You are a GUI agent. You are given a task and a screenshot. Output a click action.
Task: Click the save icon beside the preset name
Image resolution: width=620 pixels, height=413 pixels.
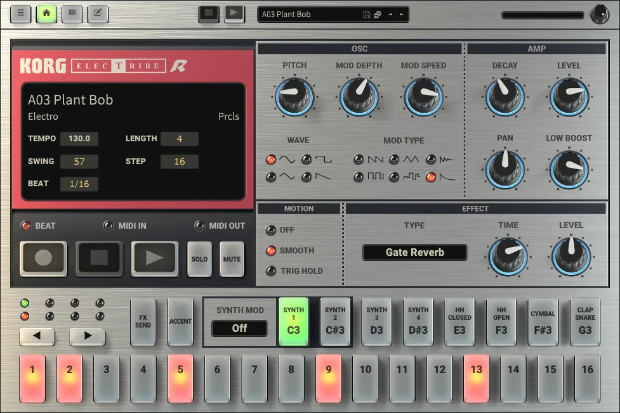click(366, 15)
